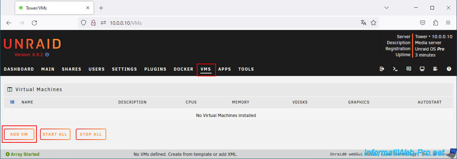Screen dimensions: 457x159
Task: Click the Virtual Machines panel icon
Action: pyautogui.click(x=10, y=89)
